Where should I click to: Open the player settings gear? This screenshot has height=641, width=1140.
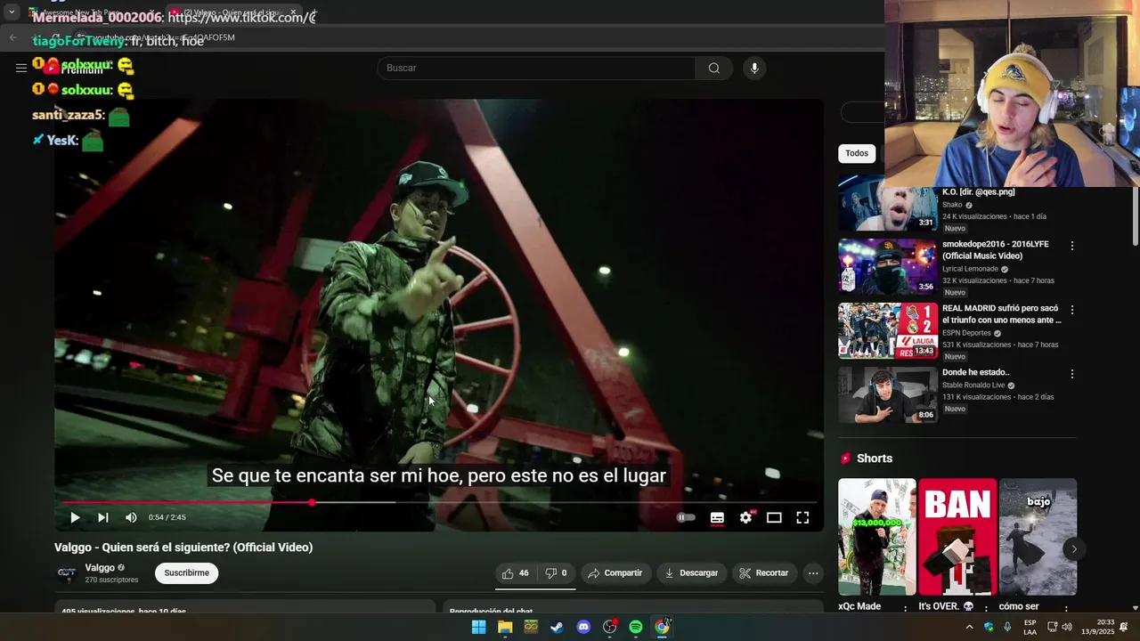coord(745,517)
